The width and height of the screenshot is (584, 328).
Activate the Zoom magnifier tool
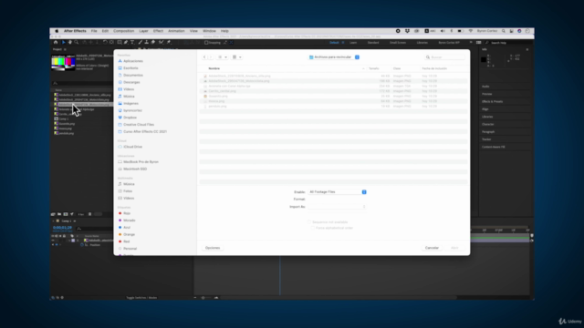[x=77, y=43]
